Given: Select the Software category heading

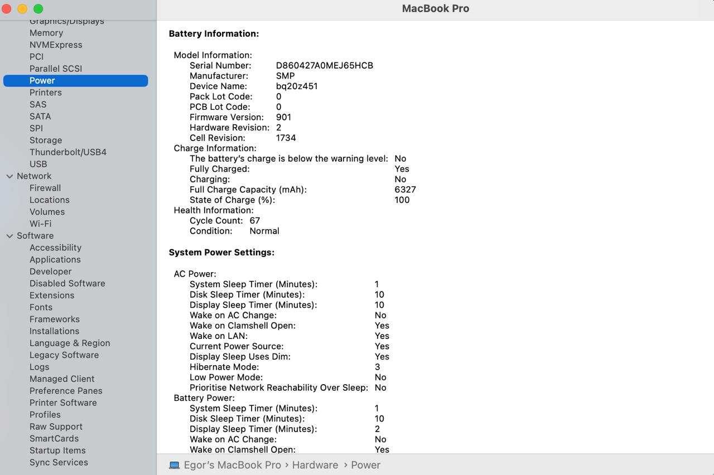Looking at the screenshot, I should click(x=35, y=236).
